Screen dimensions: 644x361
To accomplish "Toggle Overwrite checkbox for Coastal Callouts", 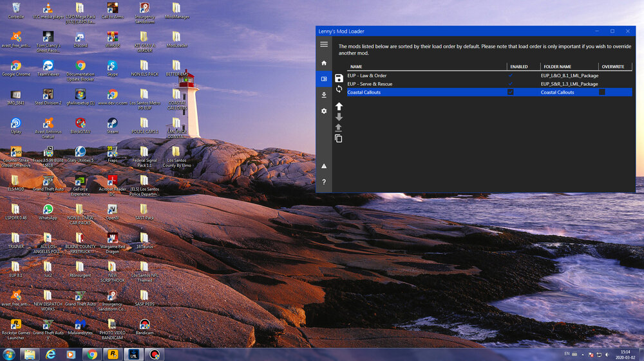I will click(602, 92).
